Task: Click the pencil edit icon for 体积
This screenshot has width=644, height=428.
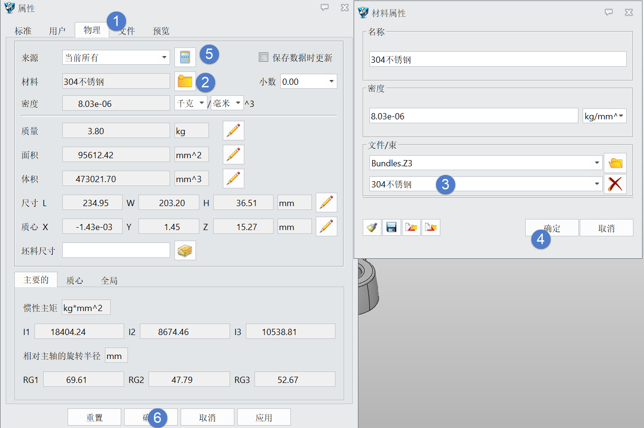Action: 233,178
